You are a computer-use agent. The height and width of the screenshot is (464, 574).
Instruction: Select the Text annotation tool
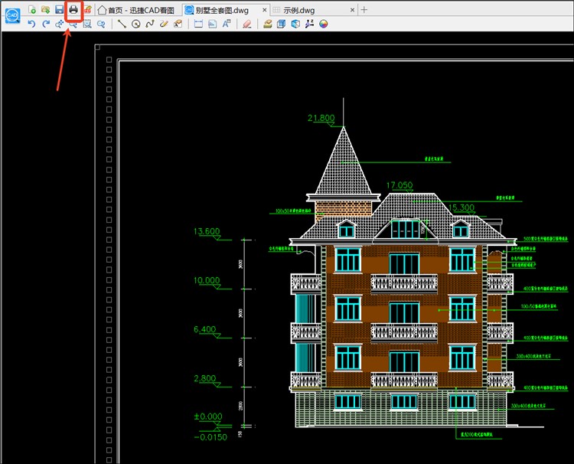click(227, 25)
